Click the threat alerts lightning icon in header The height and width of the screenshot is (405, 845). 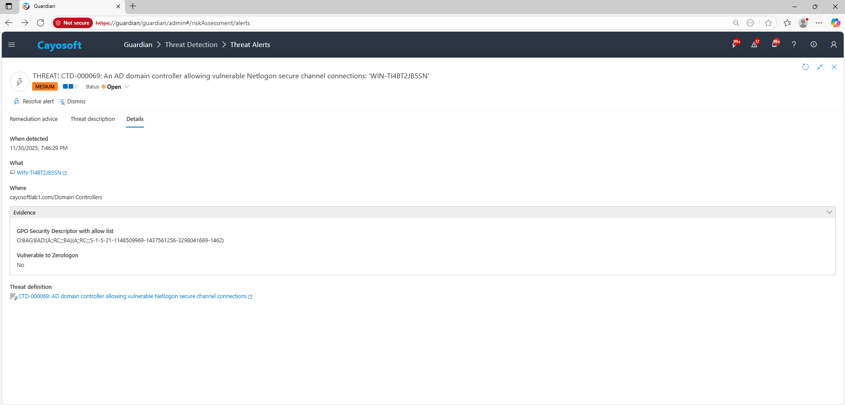click(734, 44)
